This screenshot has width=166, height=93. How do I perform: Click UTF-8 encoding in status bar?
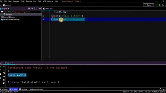point(141,92)
